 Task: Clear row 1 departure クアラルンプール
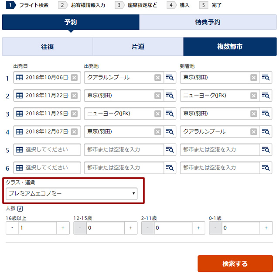coord(158,78)
